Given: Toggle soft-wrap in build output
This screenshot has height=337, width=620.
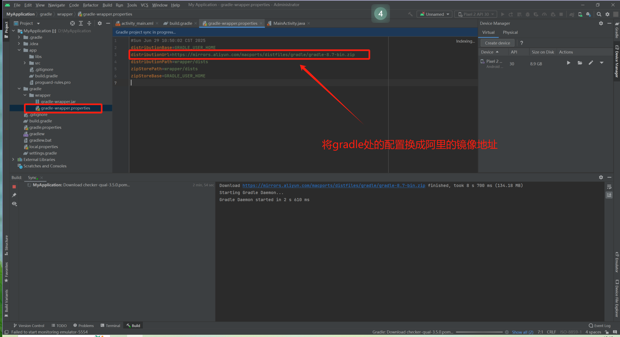Looking at the screenshot, I should 609,187.
